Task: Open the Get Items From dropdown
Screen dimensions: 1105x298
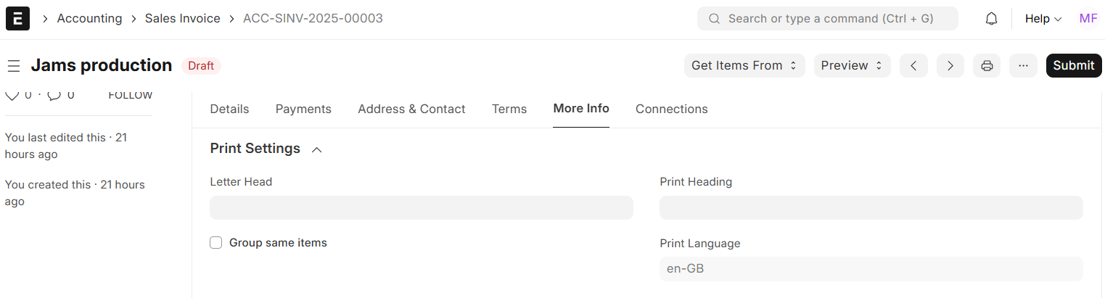Action: coord(744,66)
